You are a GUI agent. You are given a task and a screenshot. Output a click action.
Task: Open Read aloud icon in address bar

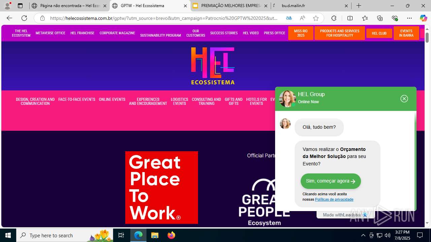302,18
